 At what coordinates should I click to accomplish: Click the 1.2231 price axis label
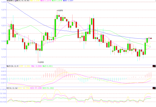tap(4, 26)
